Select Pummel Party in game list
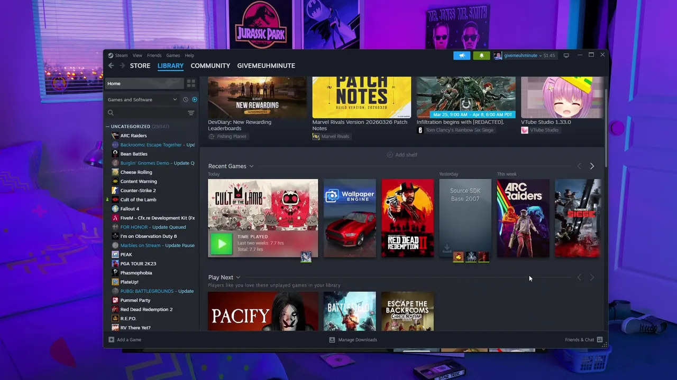The image size is (677, 380). point(135,300)
